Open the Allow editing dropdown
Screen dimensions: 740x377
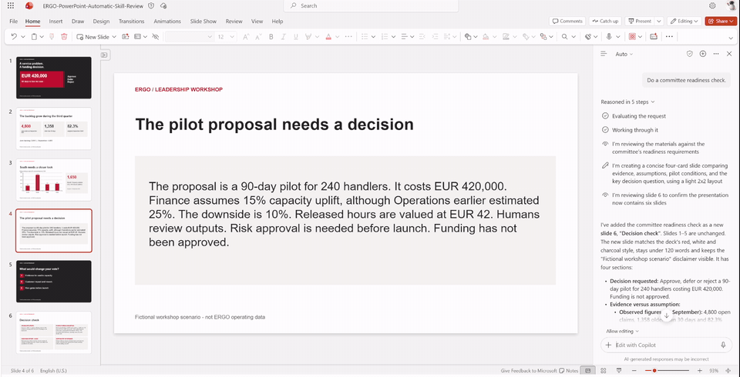tap(623, 332)
